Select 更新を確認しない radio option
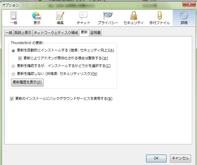 coord(13,74)
